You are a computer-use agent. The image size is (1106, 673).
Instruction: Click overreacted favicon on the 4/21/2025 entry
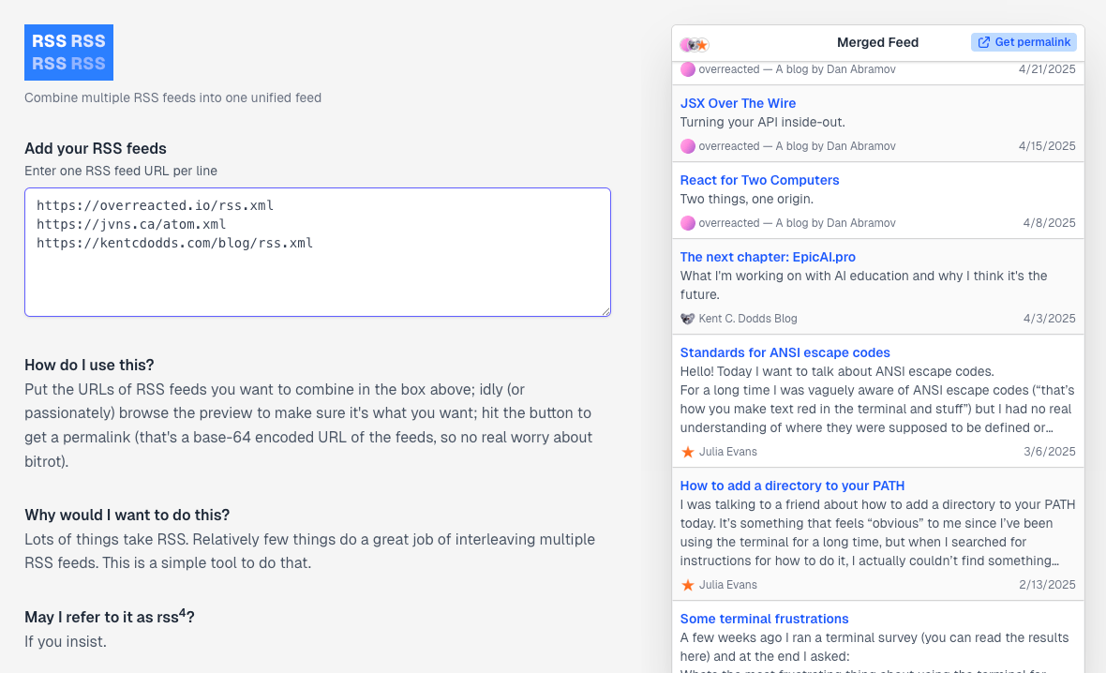click(688, 69)
